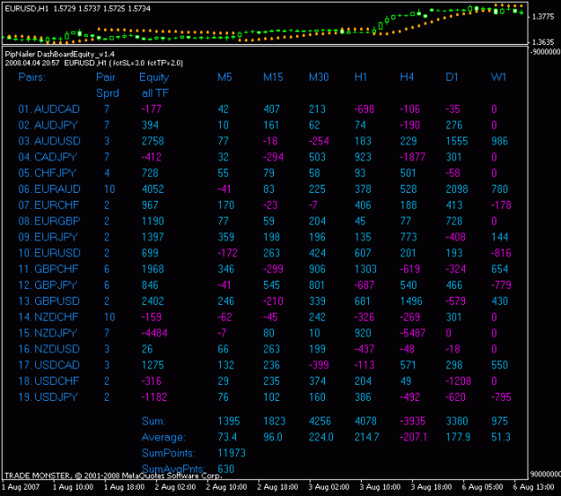The image size is (561, 496).
Task: Click M30 sum value 4256
Action: click(320, 421)
